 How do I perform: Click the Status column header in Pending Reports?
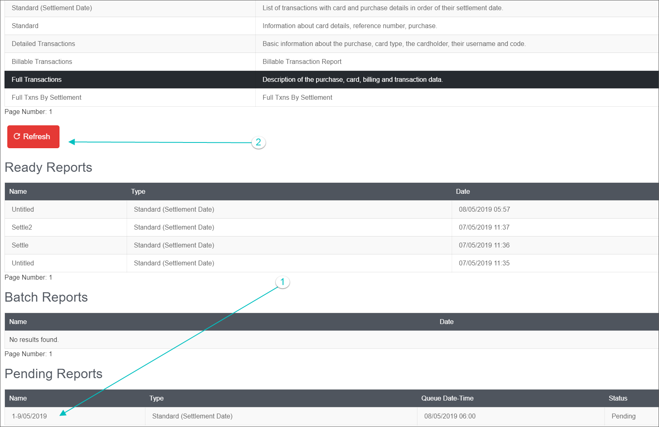(x=618, y=398)
